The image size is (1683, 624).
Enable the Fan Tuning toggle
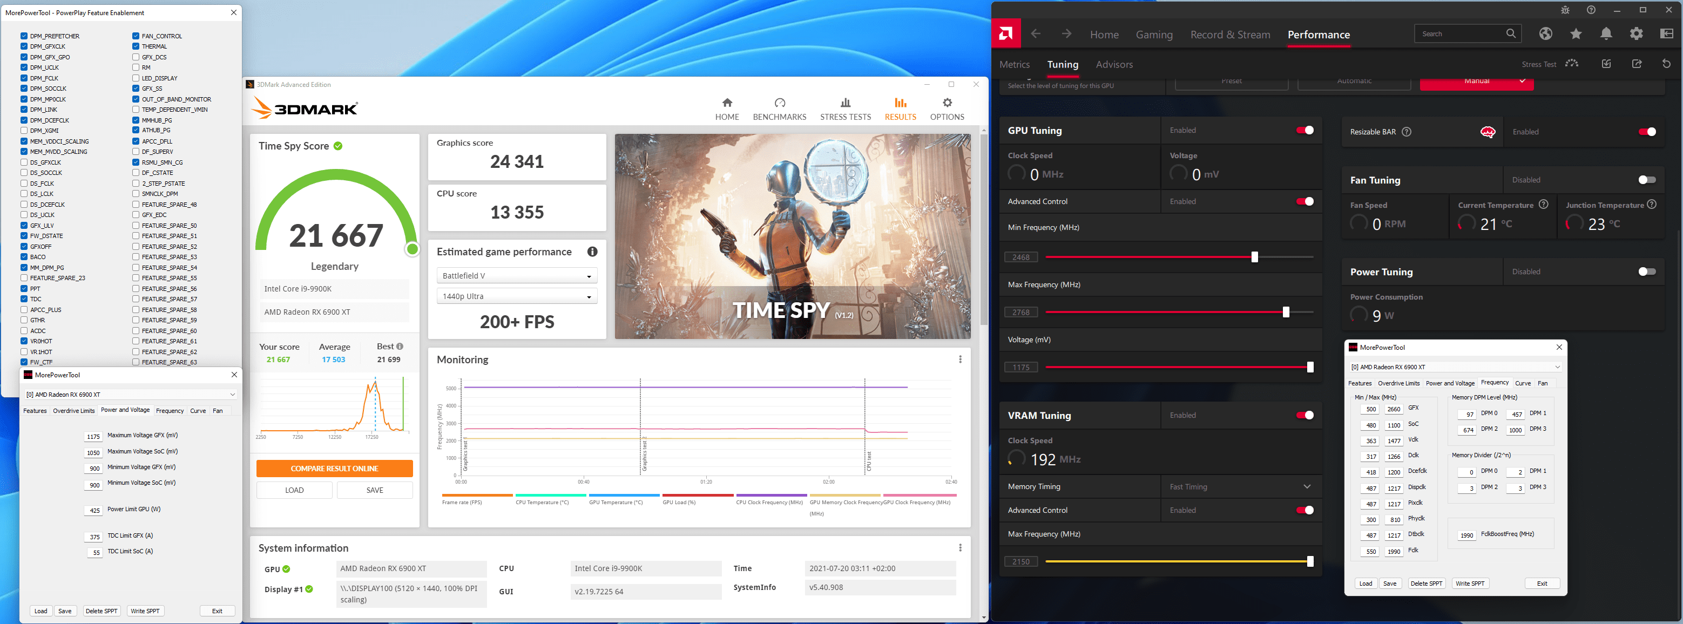tap(1646, 180)
